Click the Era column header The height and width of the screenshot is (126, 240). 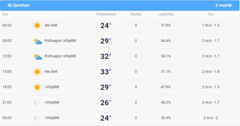[x=211, y=14]
